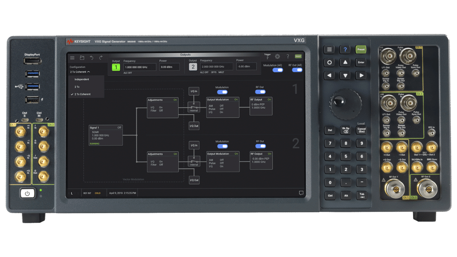Screen dimensions: 457x257
Task: Choose the 2 Tx configuration option
Action: [77, 87]
